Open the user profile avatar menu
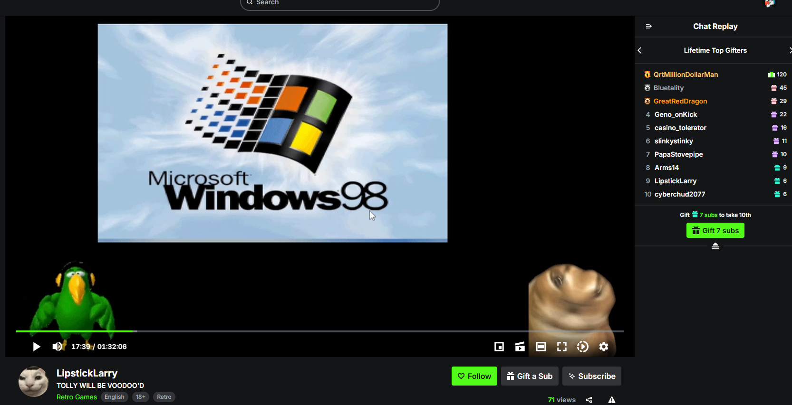 click(770, 3)
